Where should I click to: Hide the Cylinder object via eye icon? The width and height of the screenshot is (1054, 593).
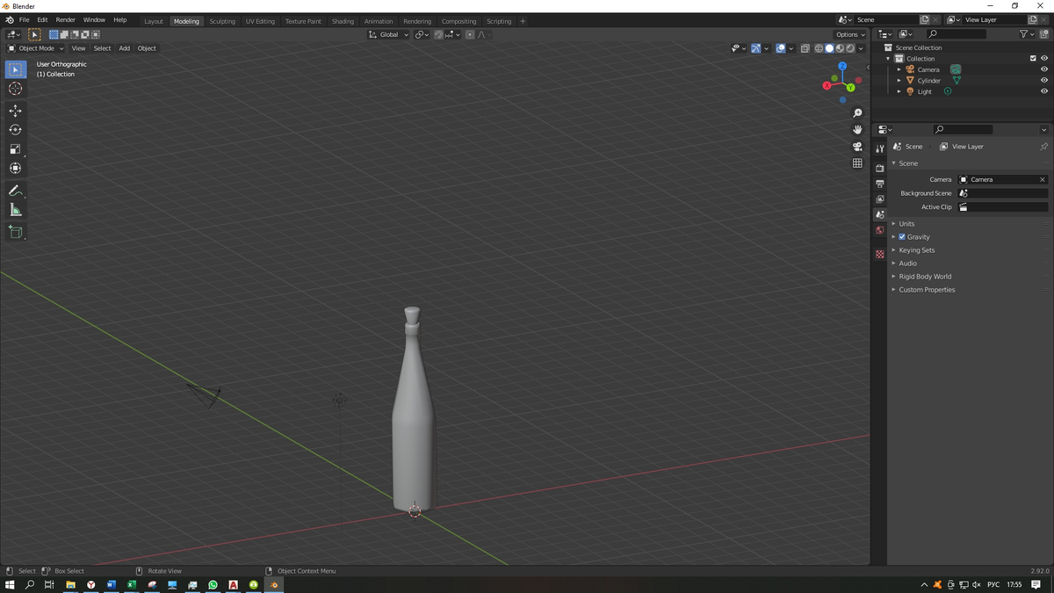pyautogui.click(x=1044, y=81)
